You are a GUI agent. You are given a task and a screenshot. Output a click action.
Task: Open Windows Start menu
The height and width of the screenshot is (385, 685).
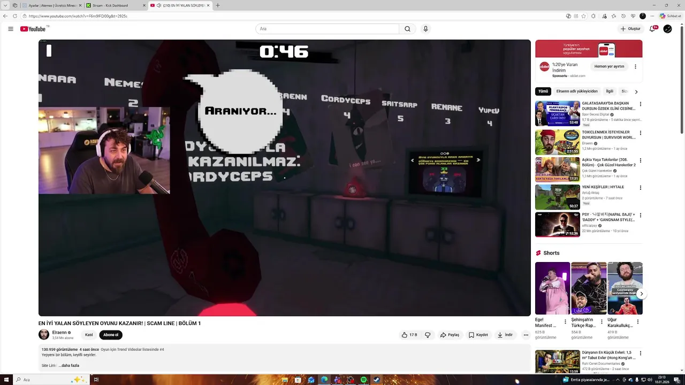[x=6, y=380]
